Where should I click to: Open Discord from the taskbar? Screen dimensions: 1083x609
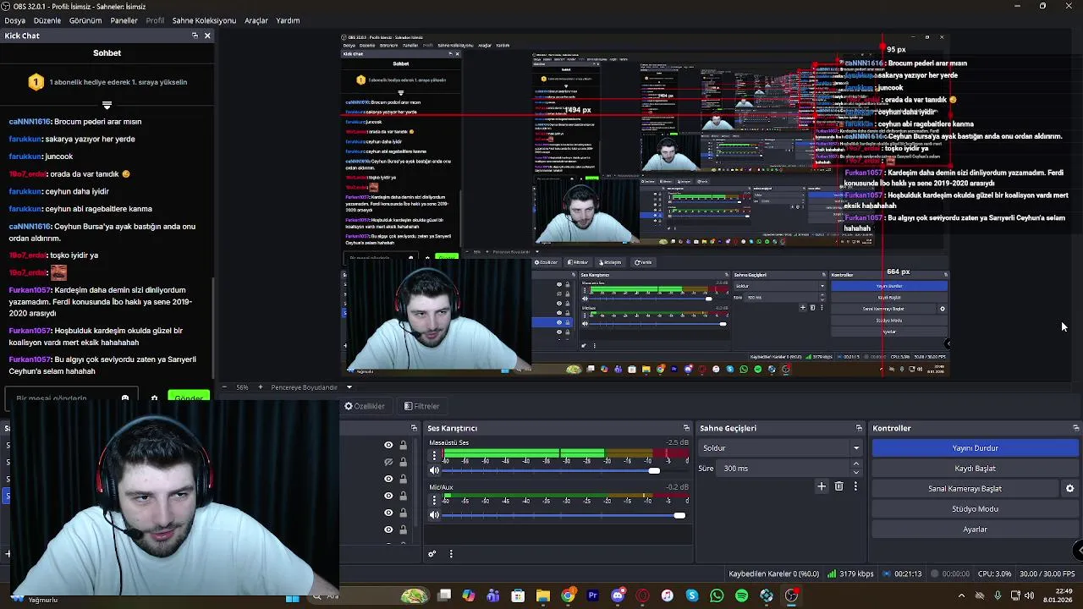click(x=618, y=595)
